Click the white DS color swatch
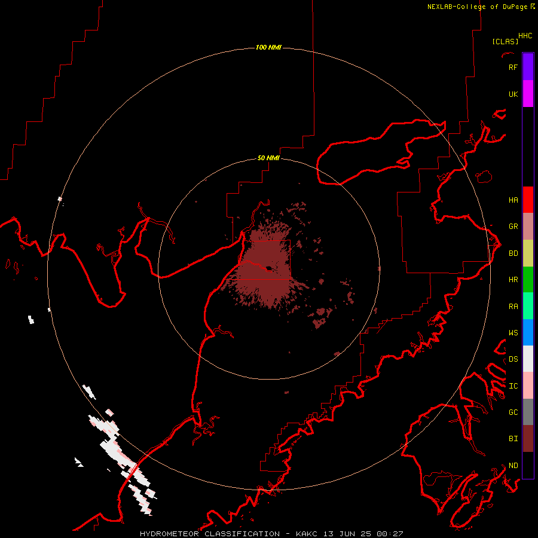Viewport: 538px width, 538px height. (x=528, y=359)
